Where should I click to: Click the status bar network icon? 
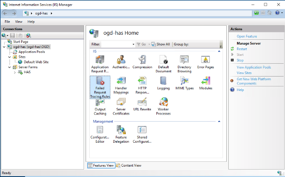tap(279, 173)
